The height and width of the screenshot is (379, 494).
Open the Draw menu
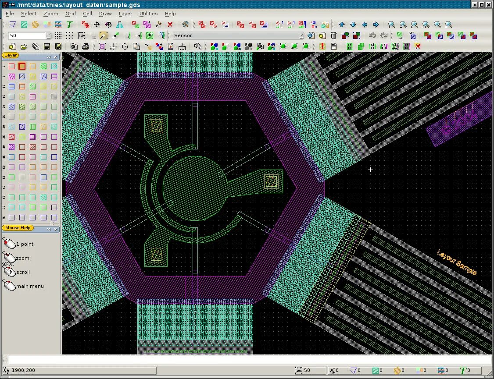click(105, 14)
